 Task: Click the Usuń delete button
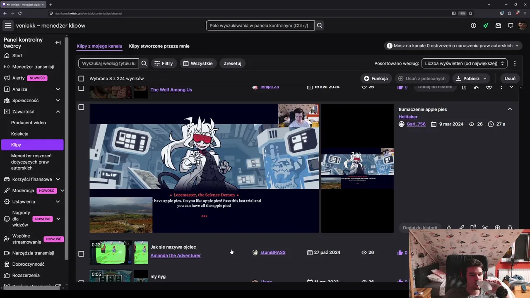(510, 78)
